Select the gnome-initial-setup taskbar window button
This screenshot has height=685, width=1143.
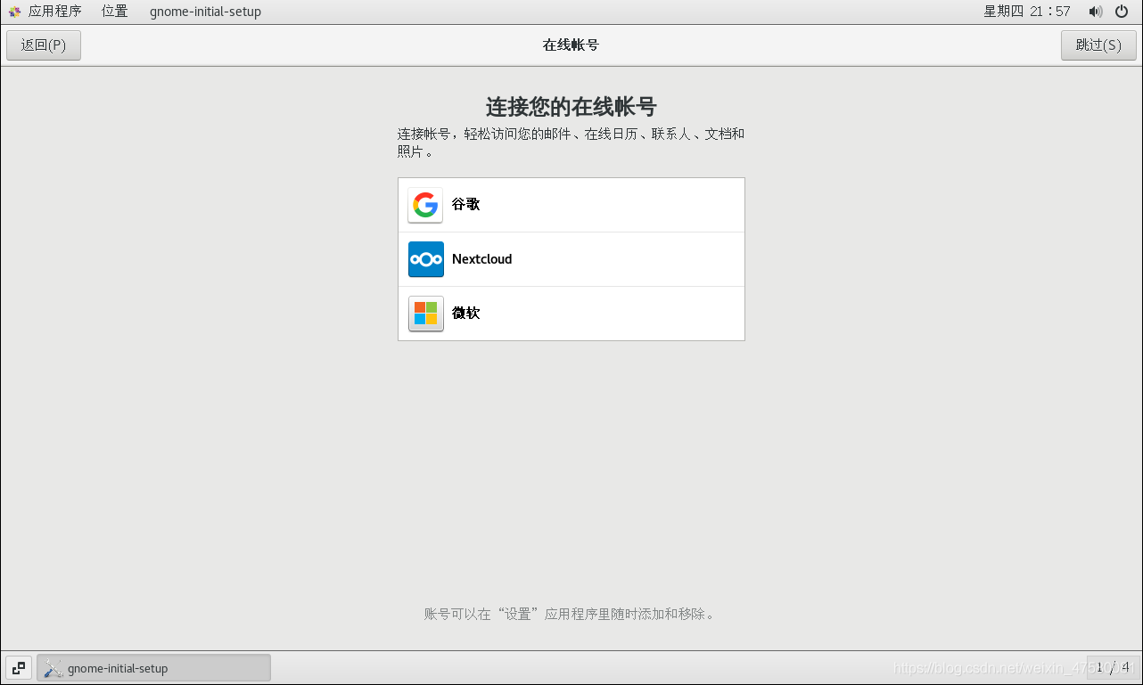pyautogui.click(x=153, y=668)
